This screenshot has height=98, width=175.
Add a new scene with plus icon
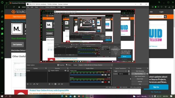pos(28,84)
